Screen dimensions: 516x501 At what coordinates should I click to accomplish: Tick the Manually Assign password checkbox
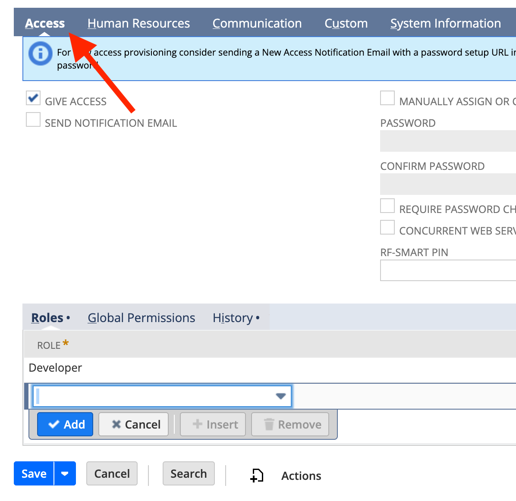pyautogui.click(x=387, y=98)
